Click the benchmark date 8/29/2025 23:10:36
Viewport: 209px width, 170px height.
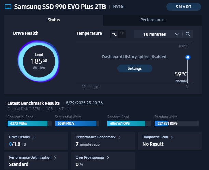[84, 103]
